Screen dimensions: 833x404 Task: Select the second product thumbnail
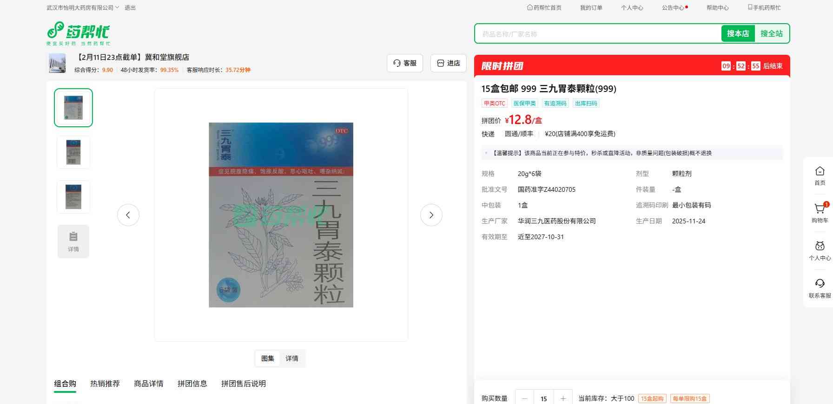click(73, 152)
